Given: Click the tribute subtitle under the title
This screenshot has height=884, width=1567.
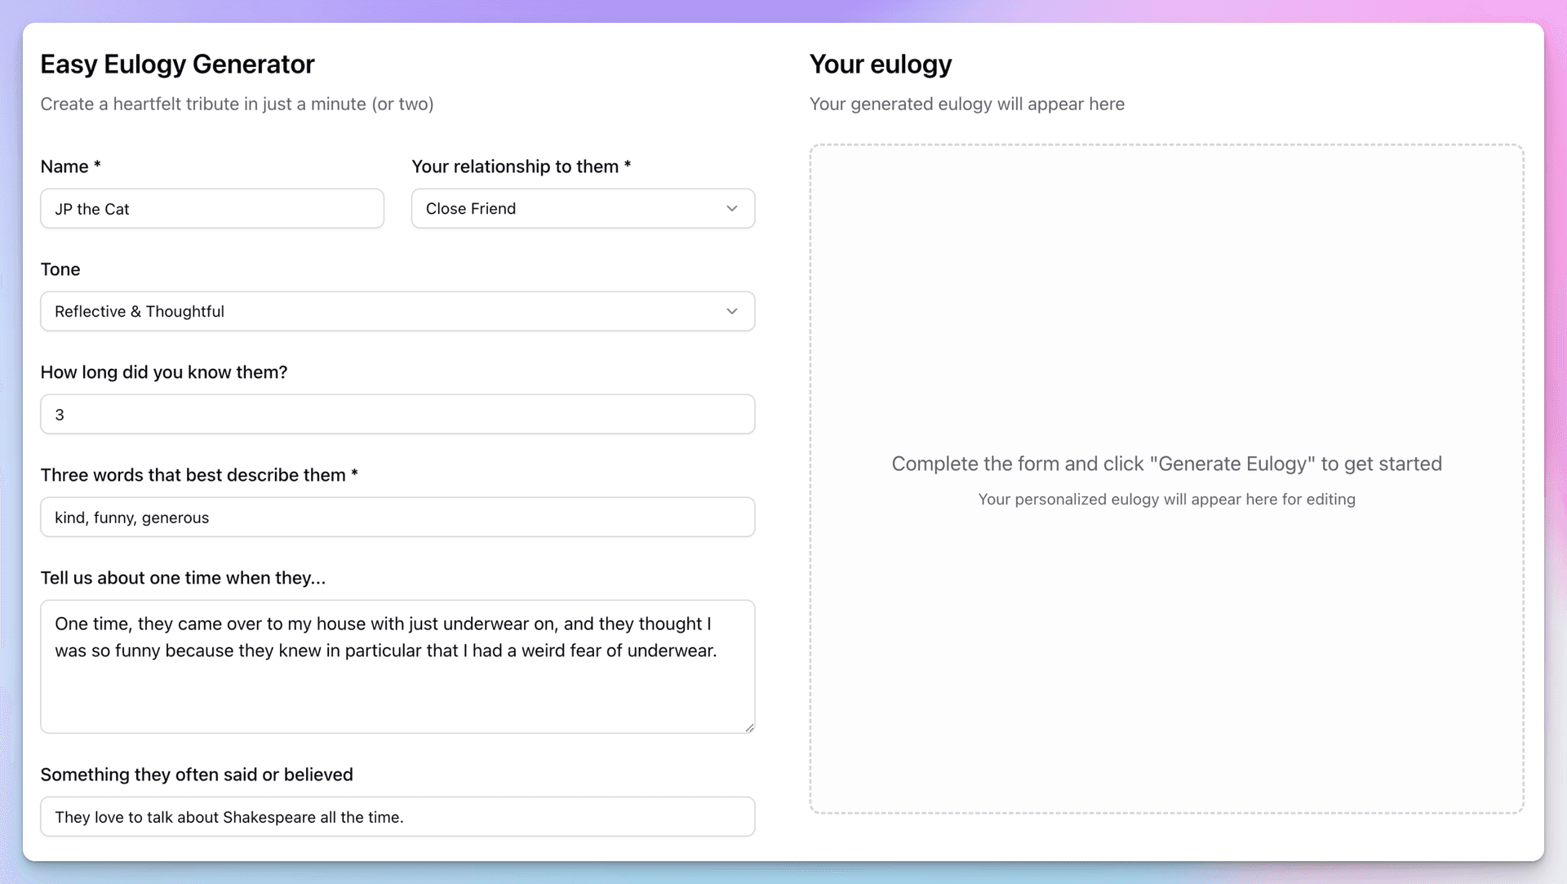Looking at the screenshot, I should pyautogui.click(x=237, y=104).
